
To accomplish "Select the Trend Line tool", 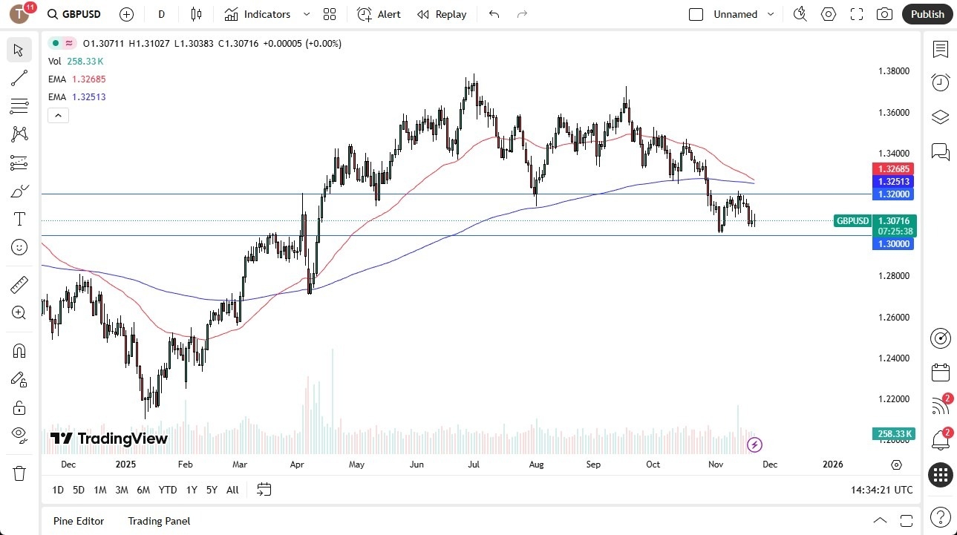I will pos(19,78).
